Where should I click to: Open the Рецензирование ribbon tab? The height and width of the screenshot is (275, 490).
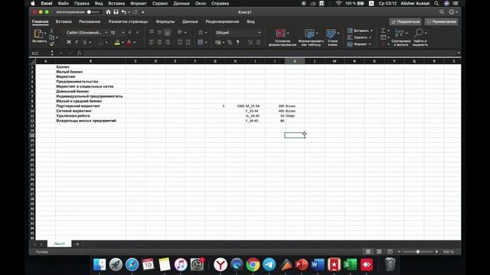point(222,21)
